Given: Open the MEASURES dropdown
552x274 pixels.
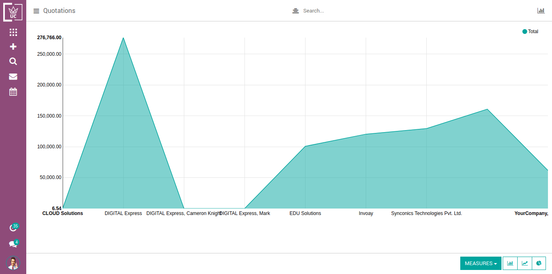Looking at the screenshot, I should coord(480,263).
